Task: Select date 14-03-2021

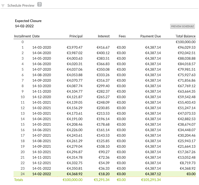Action: (42, 113)
